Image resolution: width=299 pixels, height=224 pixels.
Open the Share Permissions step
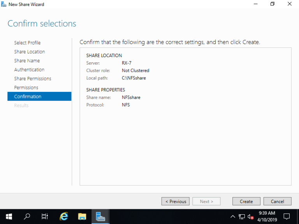coord(33,79)
